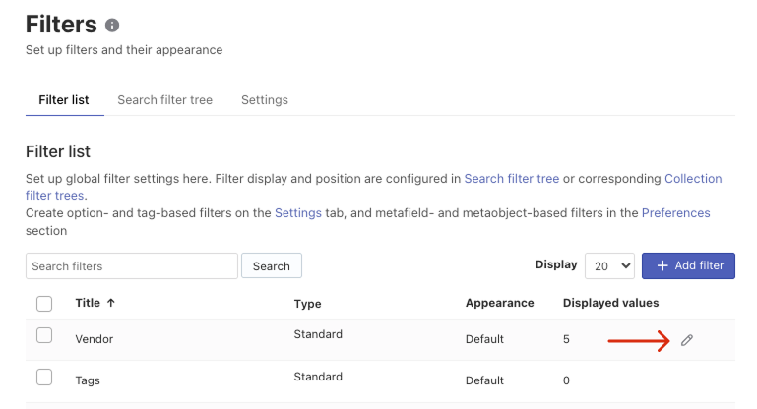Switch to the Filter list tab
This screenshot has height=409, width=757.
coord(64,100)
